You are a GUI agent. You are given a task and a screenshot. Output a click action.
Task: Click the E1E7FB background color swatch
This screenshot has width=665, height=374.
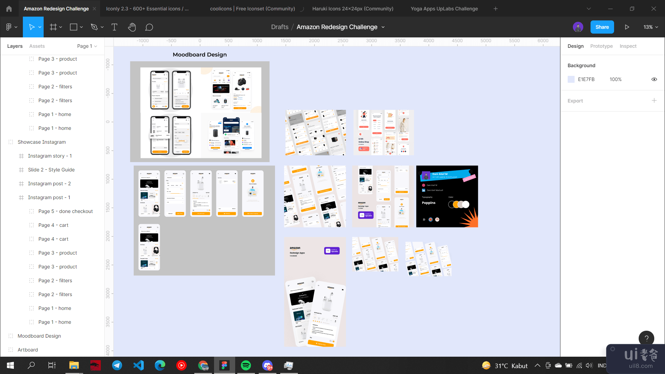tap(571, 79)
